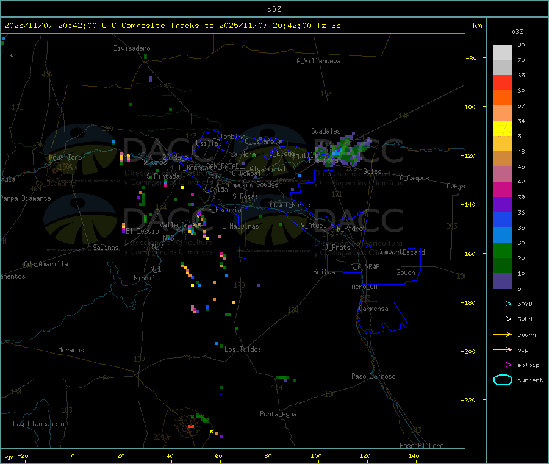Click the purple 36-39 dBZ color swatch
Image resolution: width=549 pixels, height=464 pixels.
(x=503, y=205)
